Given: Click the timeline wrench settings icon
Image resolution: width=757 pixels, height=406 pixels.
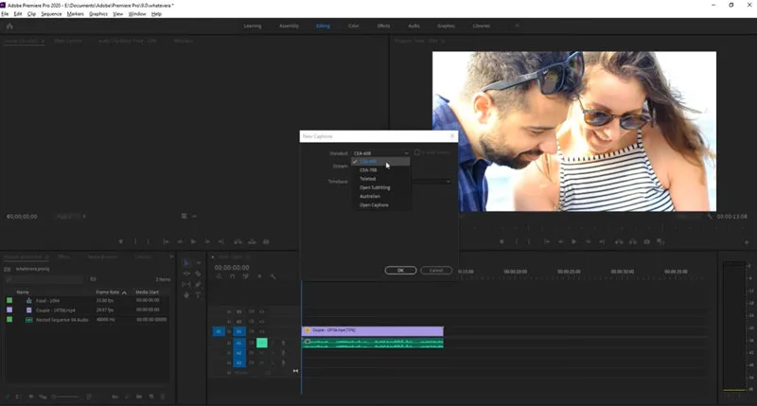Looking at the screenshot, I should [x=273, y=276].
